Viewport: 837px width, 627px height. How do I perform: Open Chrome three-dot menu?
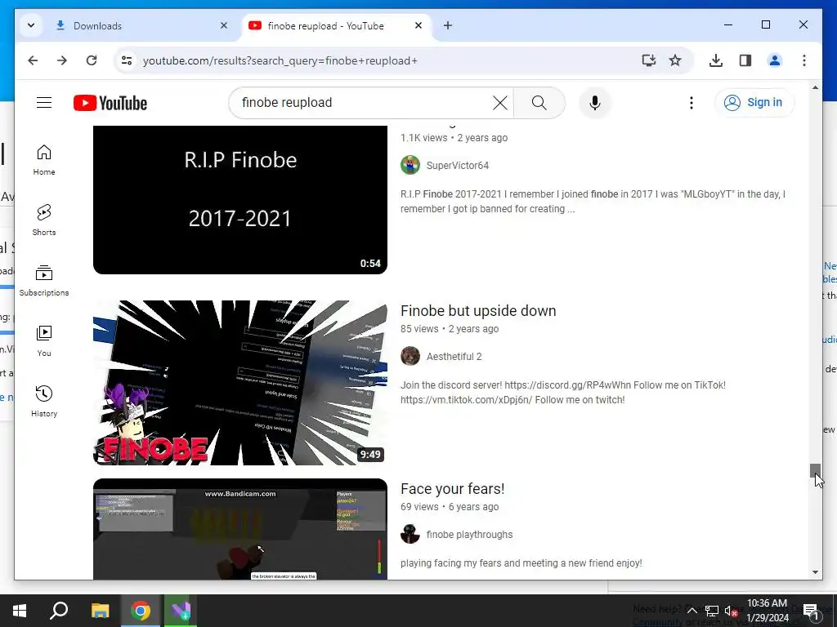[804, 60]
